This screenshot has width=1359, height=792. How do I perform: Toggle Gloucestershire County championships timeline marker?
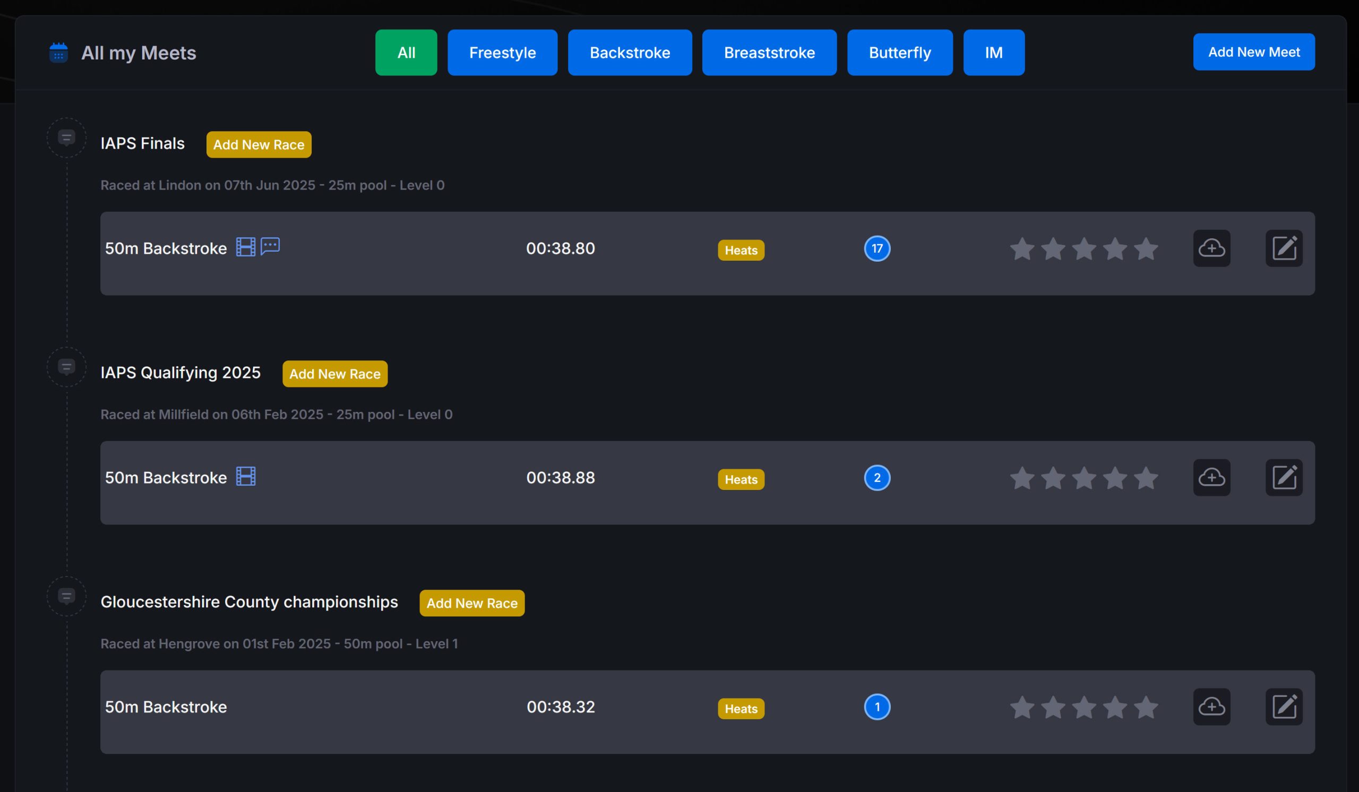[x=66, y=596]
